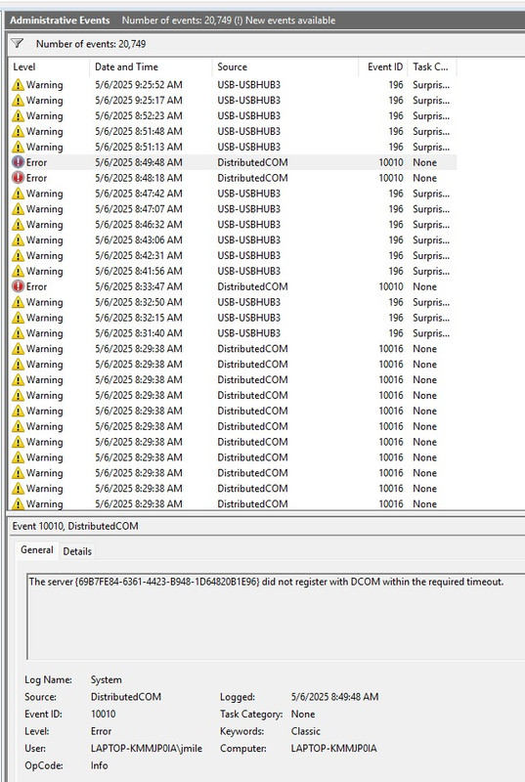Select the 8:46:32 AM warning event

coord(233,225)
